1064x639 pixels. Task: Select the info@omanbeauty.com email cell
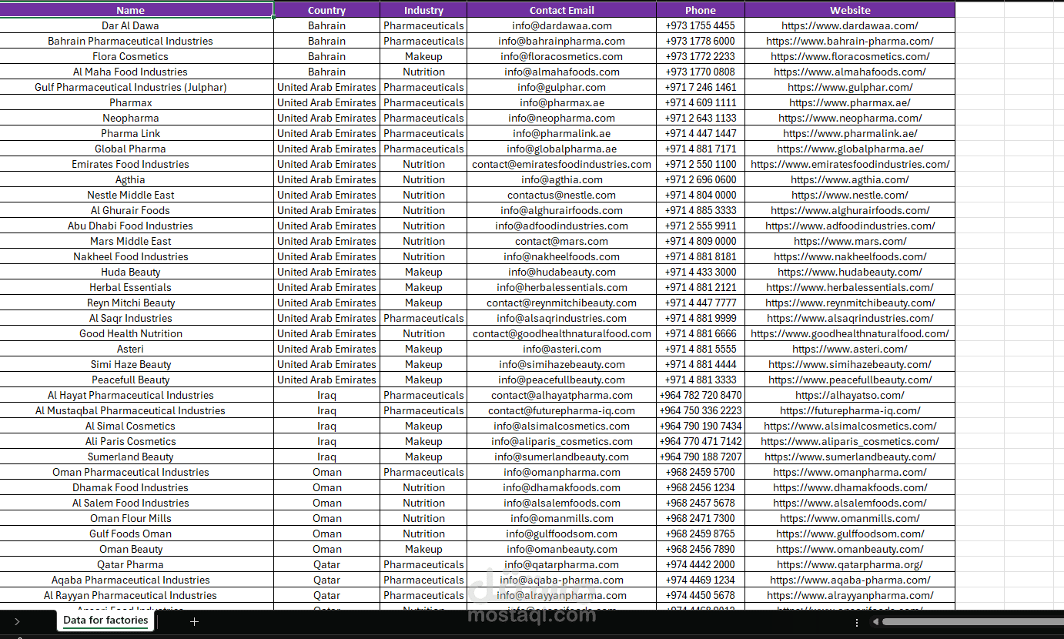561,549
